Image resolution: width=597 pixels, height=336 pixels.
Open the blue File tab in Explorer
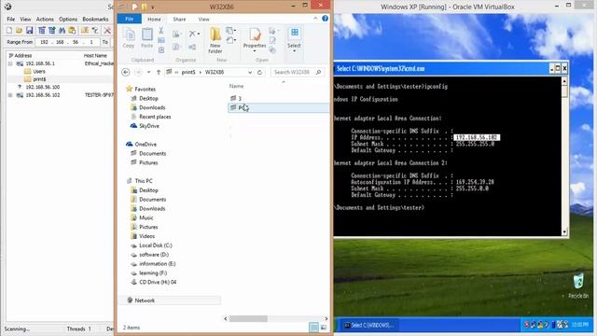click(130, 19)
